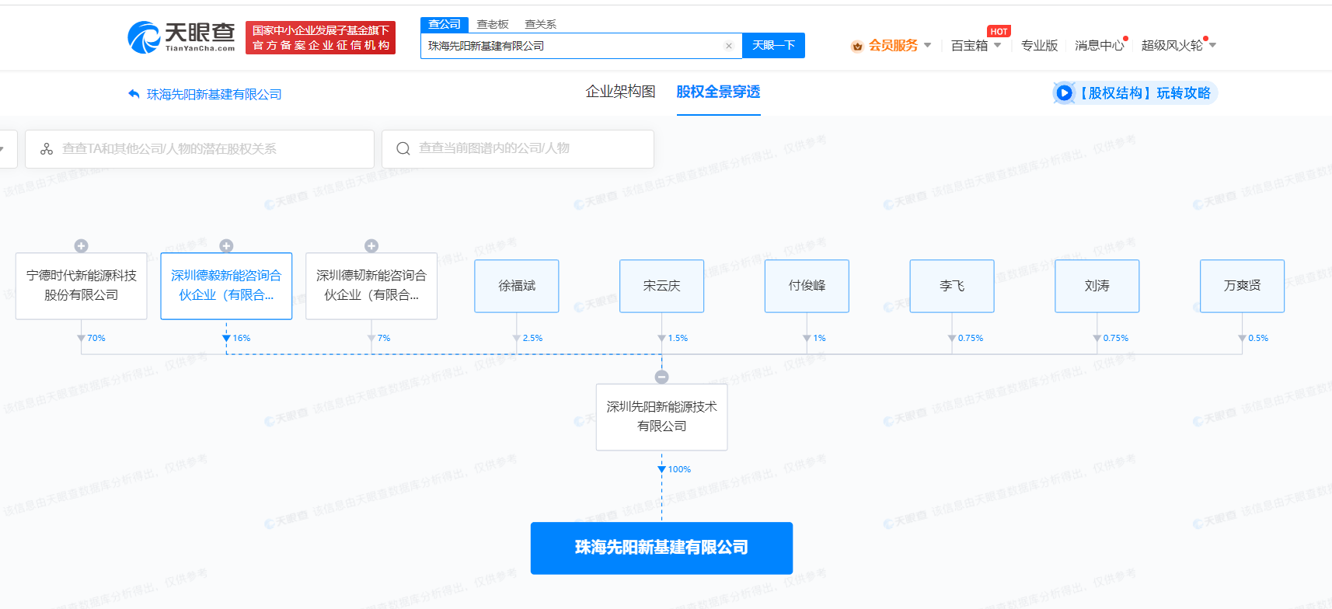1332x609 pixels.
Task: Switch to the 查老板 search tab
Action: [x=493, y=24]
